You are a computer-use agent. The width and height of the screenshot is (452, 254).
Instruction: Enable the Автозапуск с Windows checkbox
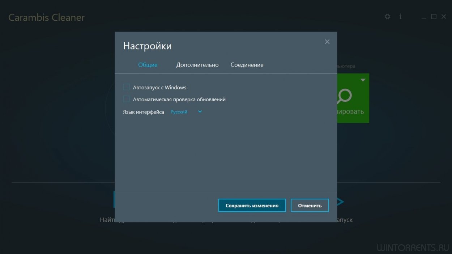126,87
